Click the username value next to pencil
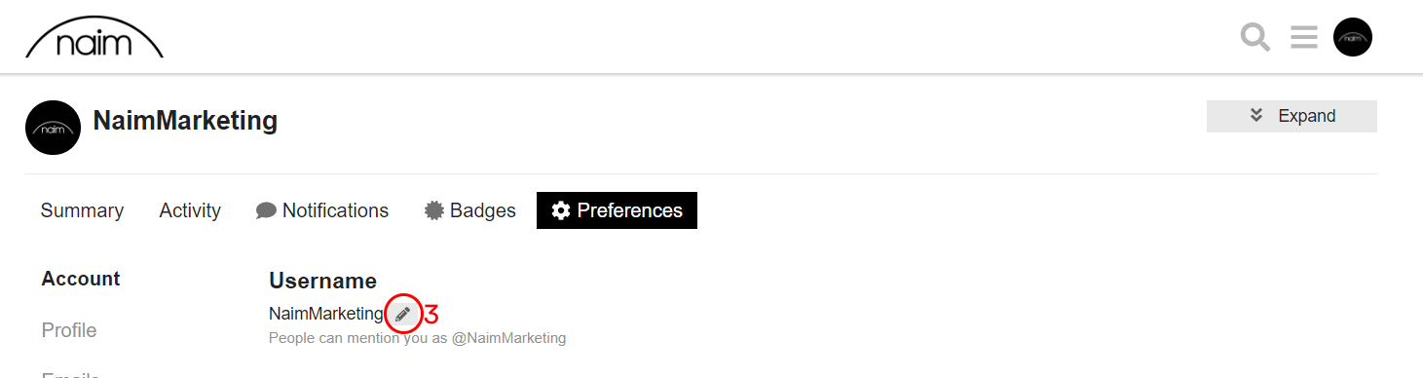Image resolution: width=1423 pixels, height=378 pixels. pos(326,314)
